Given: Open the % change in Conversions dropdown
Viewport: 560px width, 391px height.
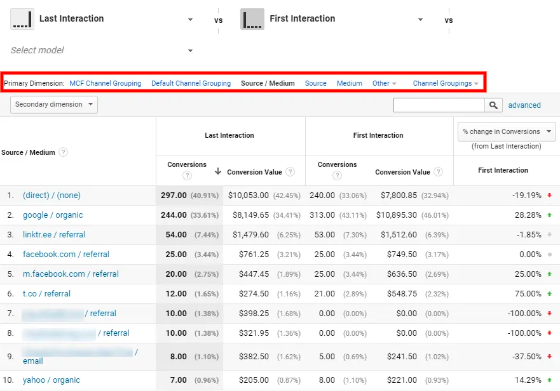Looking at the screenshot, I should (x=507, y=131).
